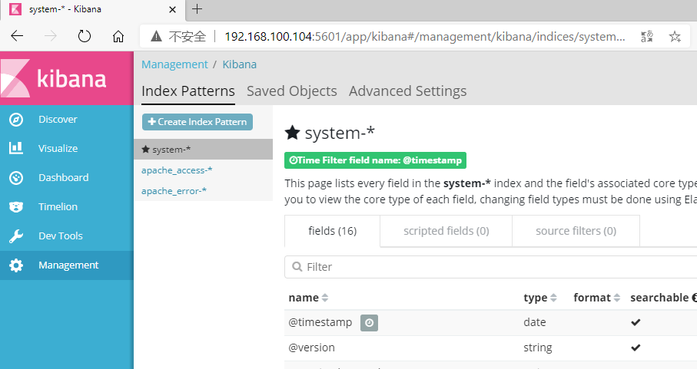Open Advanced Settings tab
697x369 pixels.
coord(407,91)
